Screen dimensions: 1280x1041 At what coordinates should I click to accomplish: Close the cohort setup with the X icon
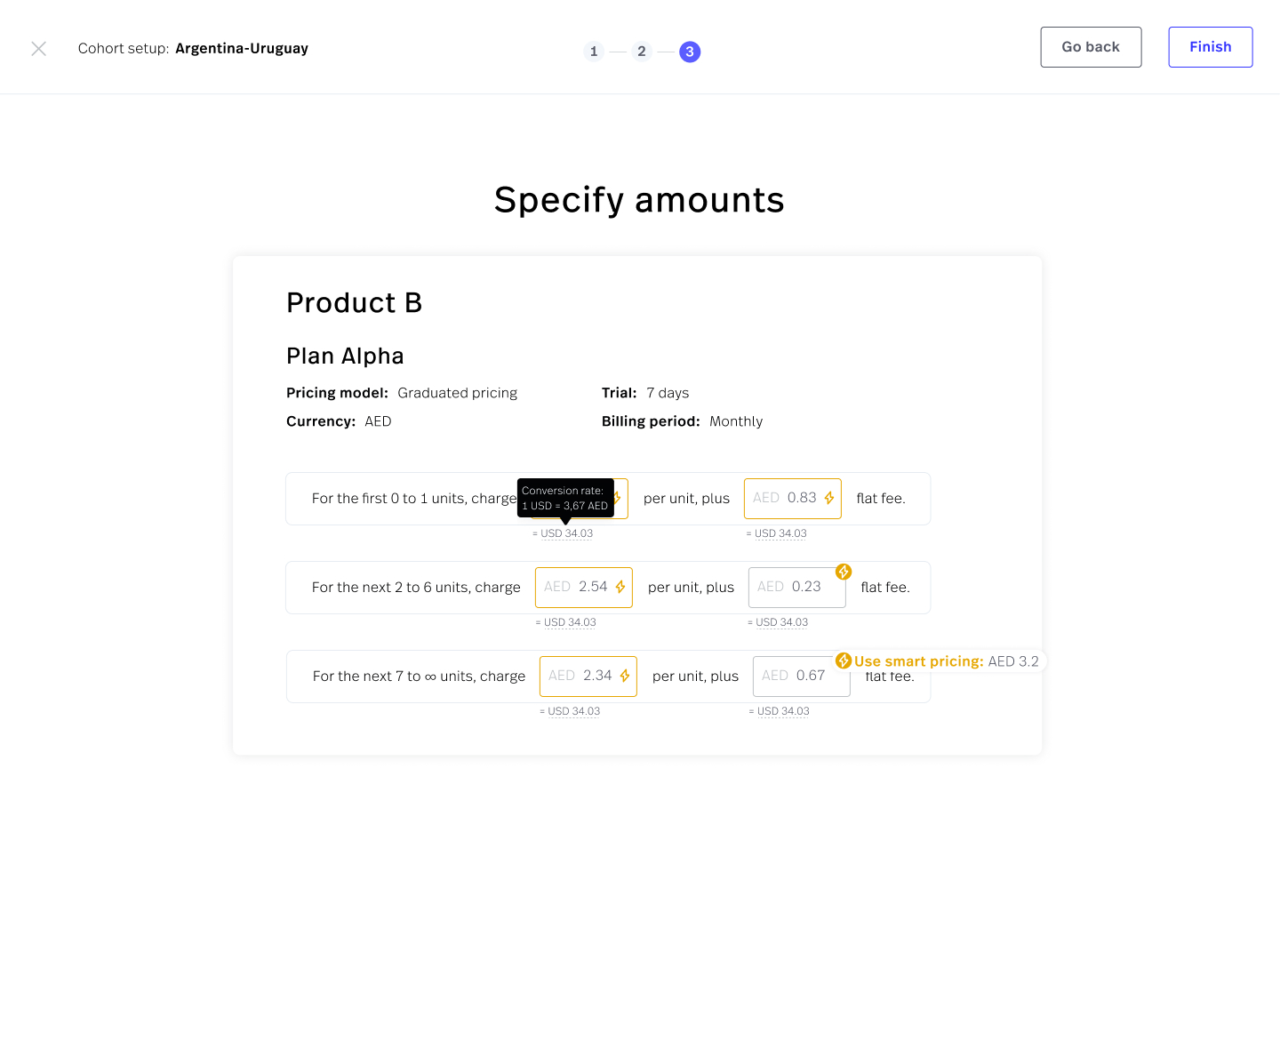pos(38,49)
